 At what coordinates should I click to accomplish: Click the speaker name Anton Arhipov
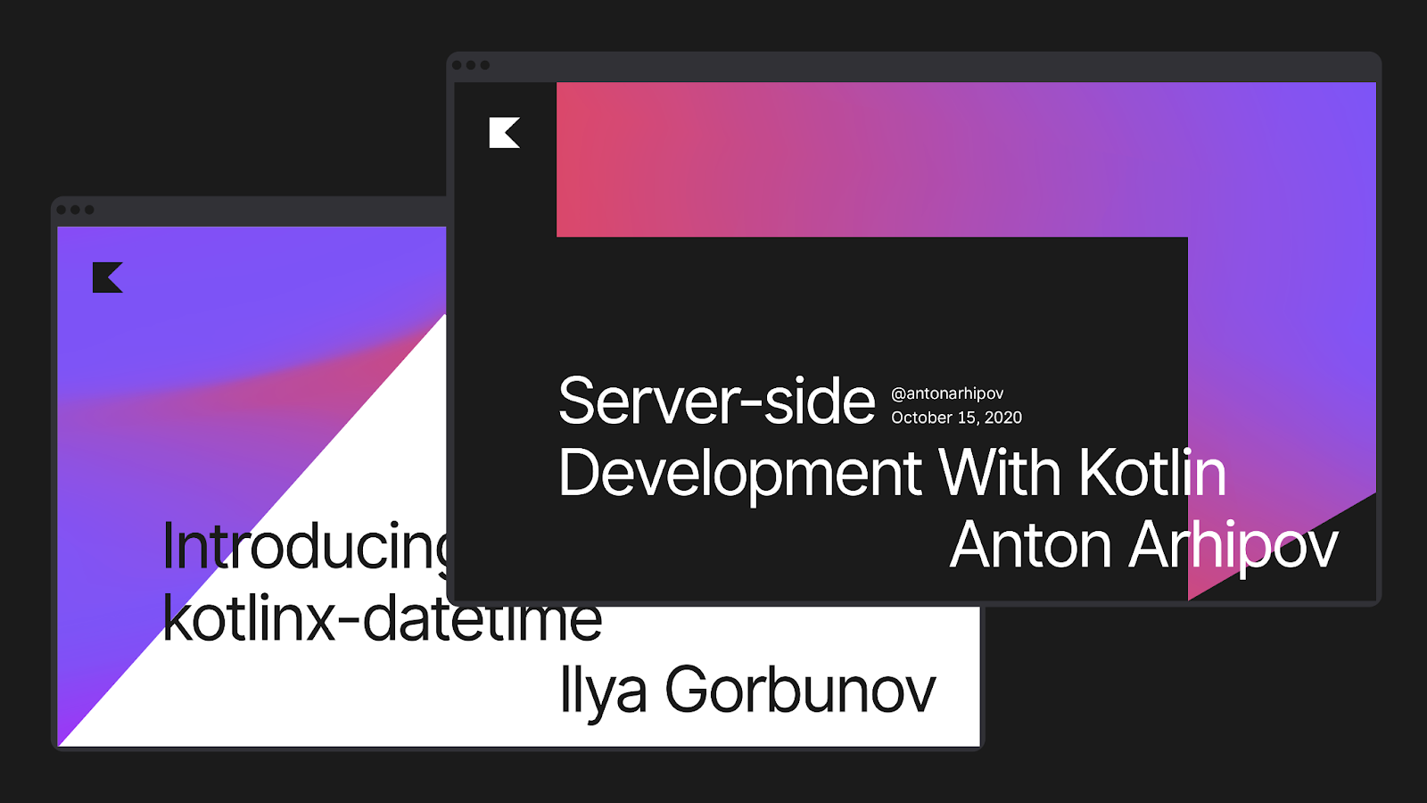1143,545
